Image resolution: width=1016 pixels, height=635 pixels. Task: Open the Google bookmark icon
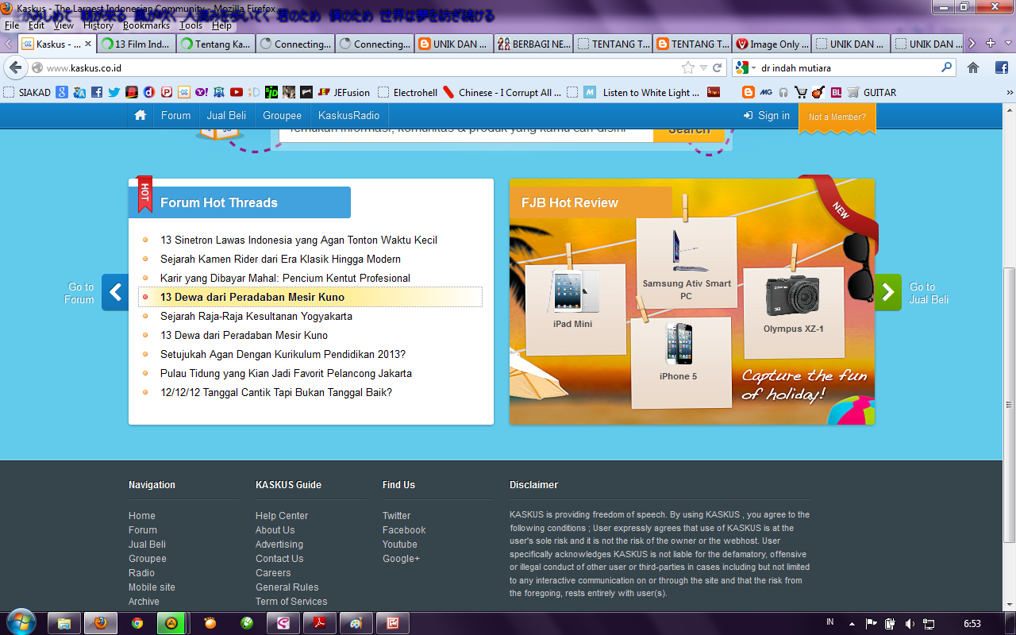(x=62, y=92)
